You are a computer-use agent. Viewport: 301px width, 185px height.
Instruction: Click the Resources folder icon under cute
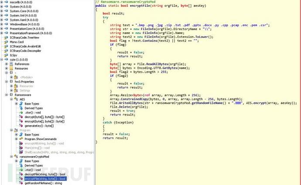[11, 69]
